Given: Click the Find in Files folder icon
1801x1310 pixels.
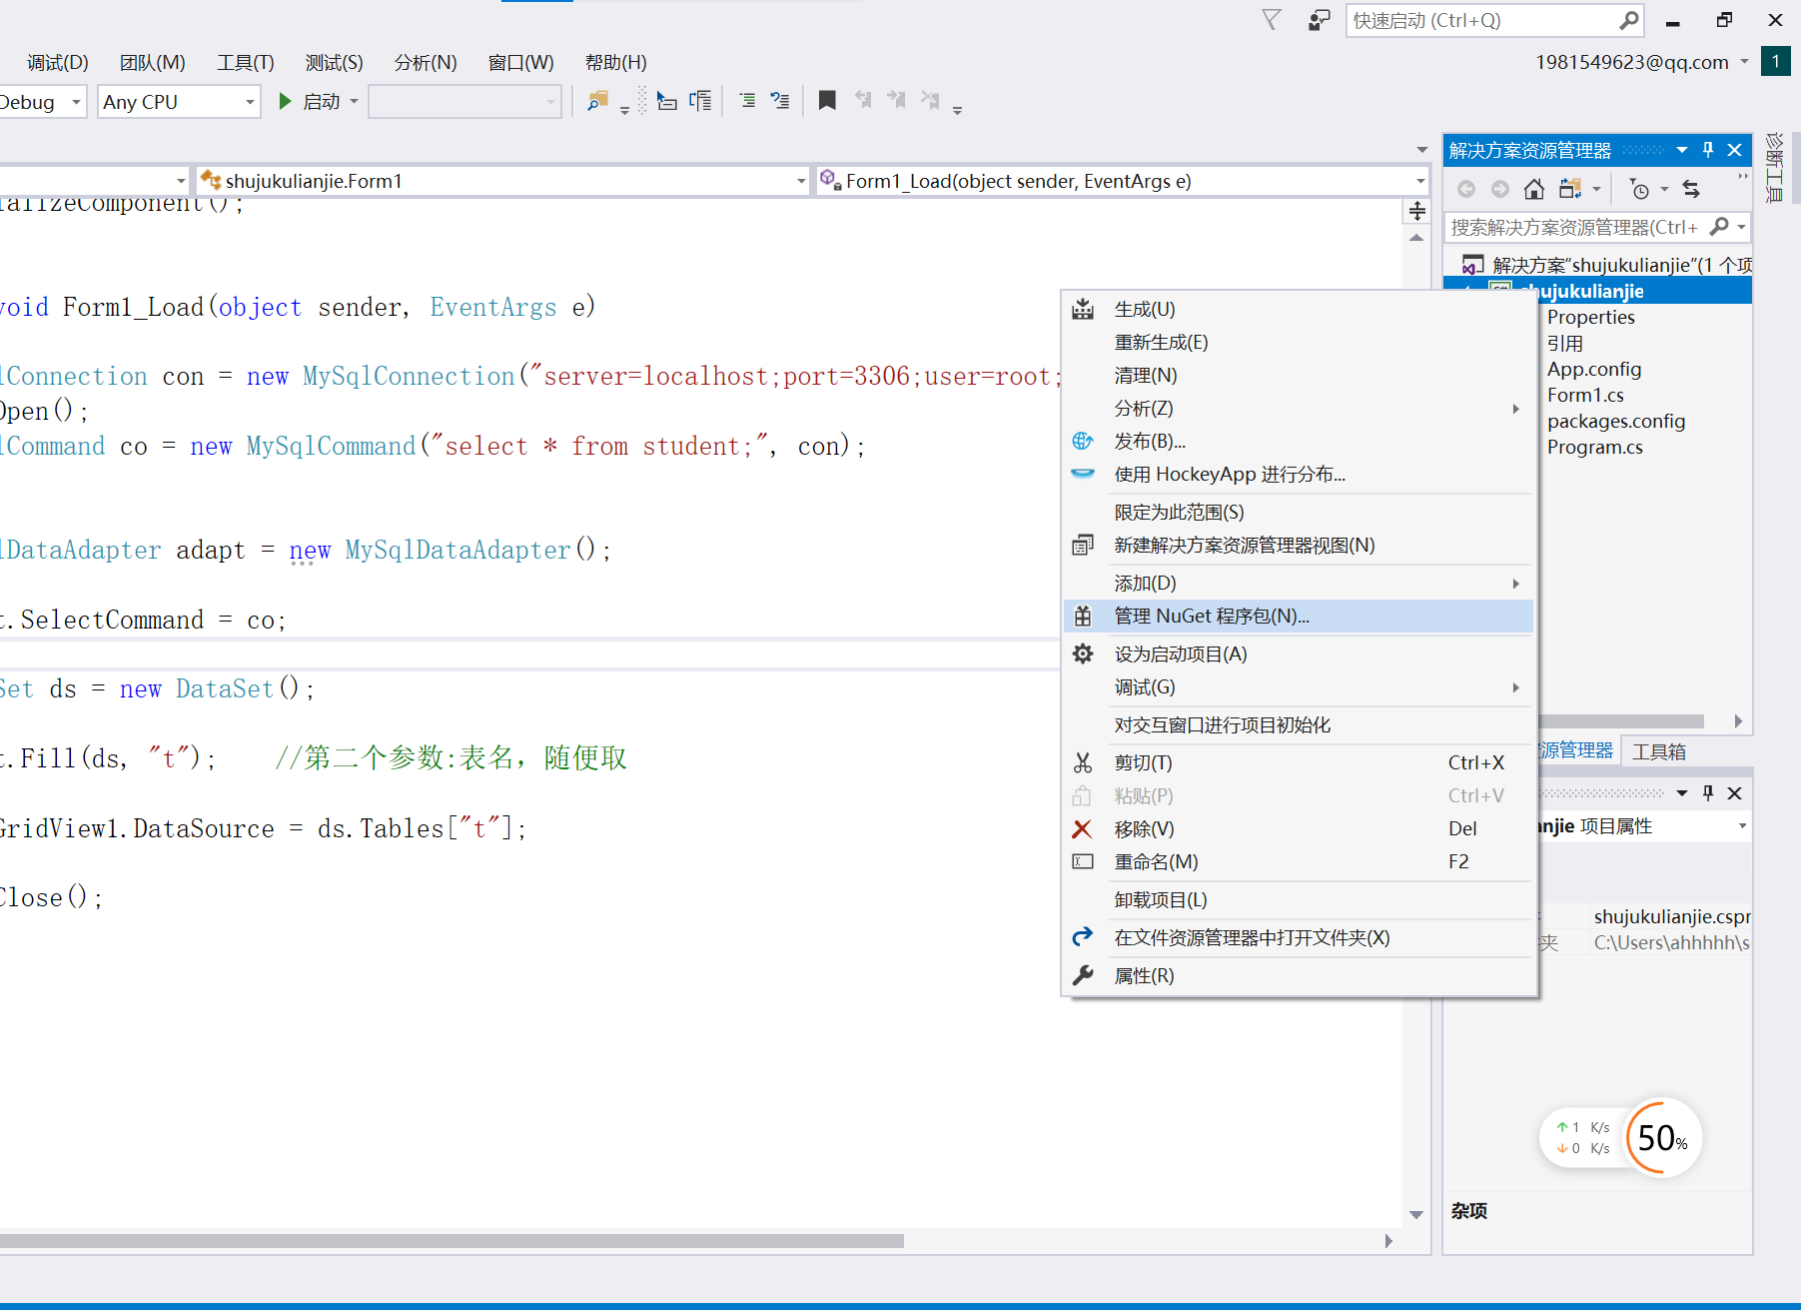Looking at the screenshot, I should point(597,101).
